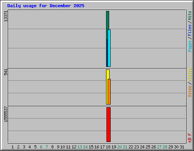Click the chart title 'Daily usage for December 2025'
The image size is (194, 151).
(46, 6)
